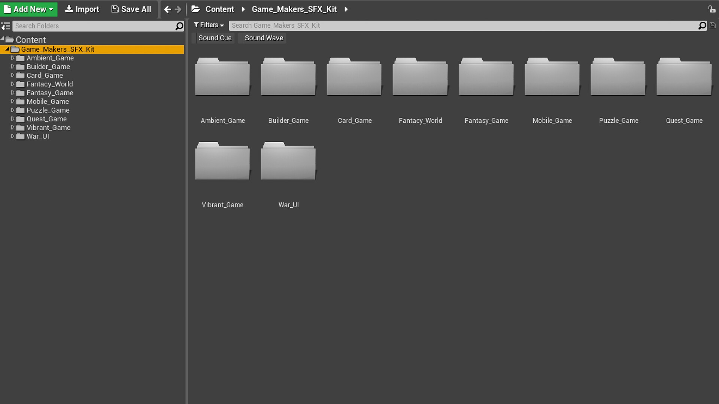This screenshot has height=404, width=719.
Task: Click the Save All icon
Action: tap(114, 9)
